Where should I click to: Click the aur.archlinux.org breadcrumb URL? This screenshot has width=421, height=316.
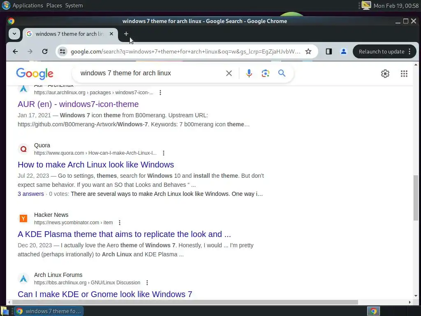(x=94, y=93)
